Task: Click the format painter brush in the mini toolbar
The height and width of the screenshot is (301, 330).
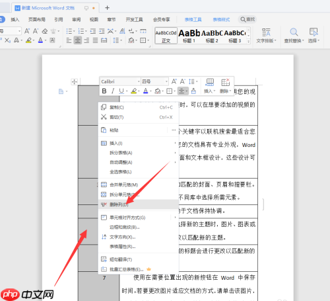Action: pos(193,91)
